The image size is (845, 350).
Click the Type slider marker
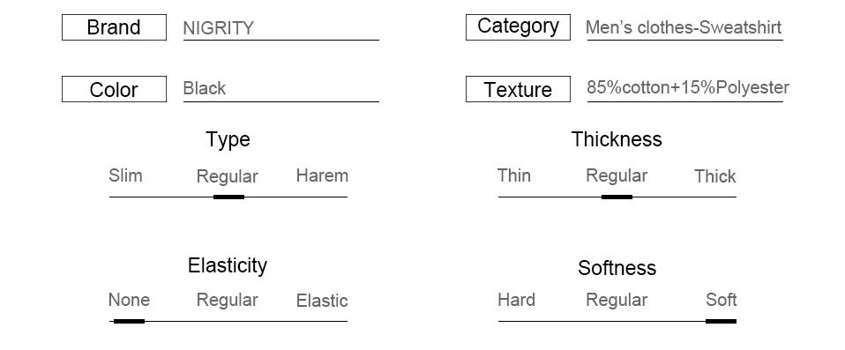229,197
